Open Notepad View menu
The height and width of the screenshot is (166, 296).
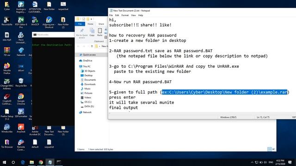pos(134,15)
